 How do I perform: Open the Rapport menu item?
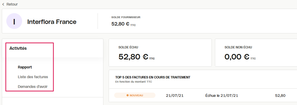tap(25, 67)
